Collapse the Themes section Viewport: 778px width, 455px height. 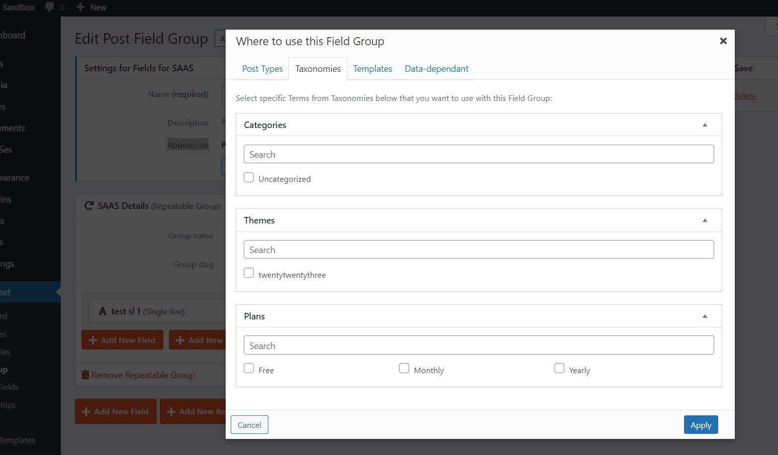[x=705, y=220]
